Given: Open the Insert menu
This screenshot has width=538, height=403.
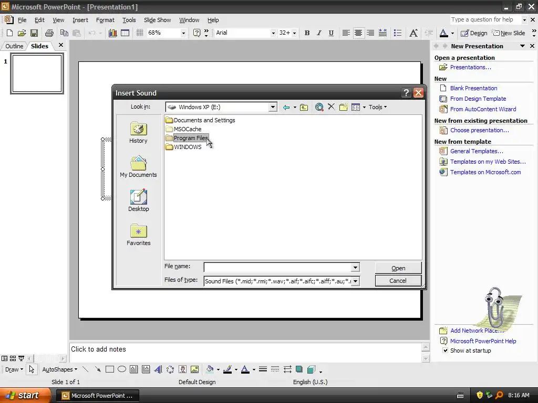Looking at the screenshot, I should [x=80, y=20].
